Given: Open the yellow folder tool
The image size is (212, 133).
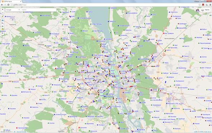Looking at the screenshot, I should tap(3, 29).
